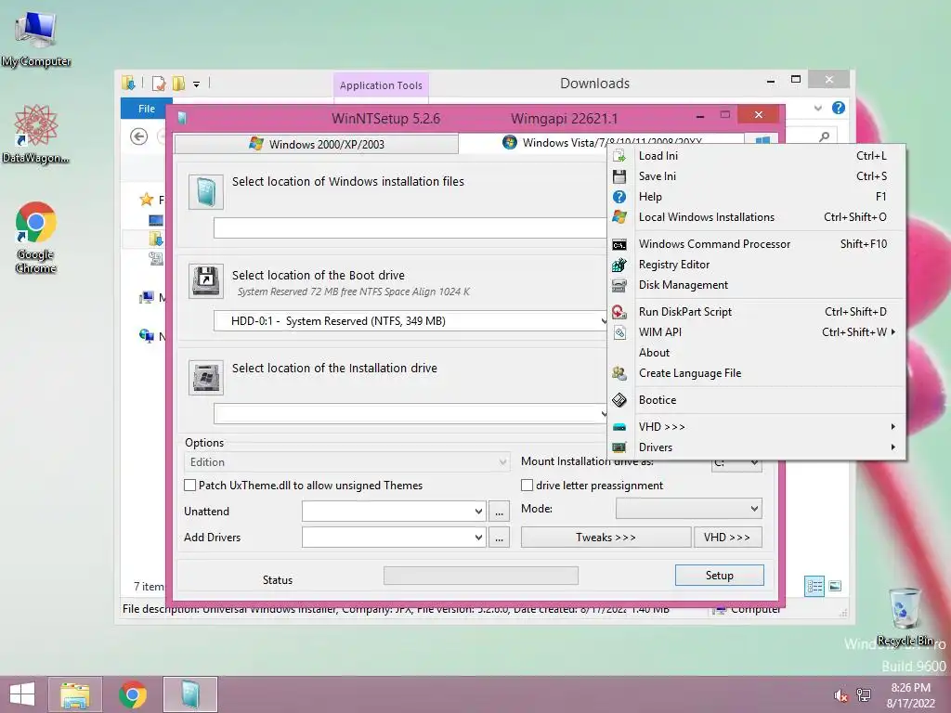This screenshot has height=713, width=951.
Task: Click the Windows Command Processor console icon
Action: click(x=619, y=244)
